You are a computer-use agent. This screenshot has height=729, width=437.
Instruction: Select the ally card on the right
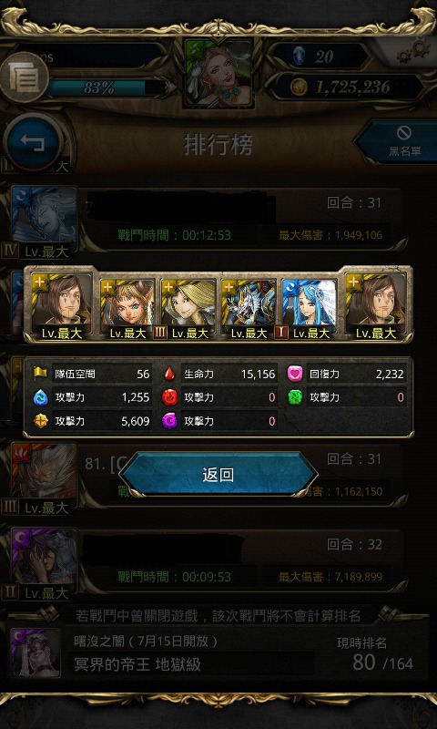(376, 305)
